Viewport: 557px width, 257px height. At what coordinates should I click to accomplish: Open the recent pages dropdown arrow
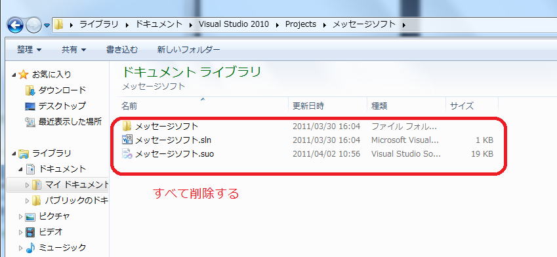pos(47,26)
